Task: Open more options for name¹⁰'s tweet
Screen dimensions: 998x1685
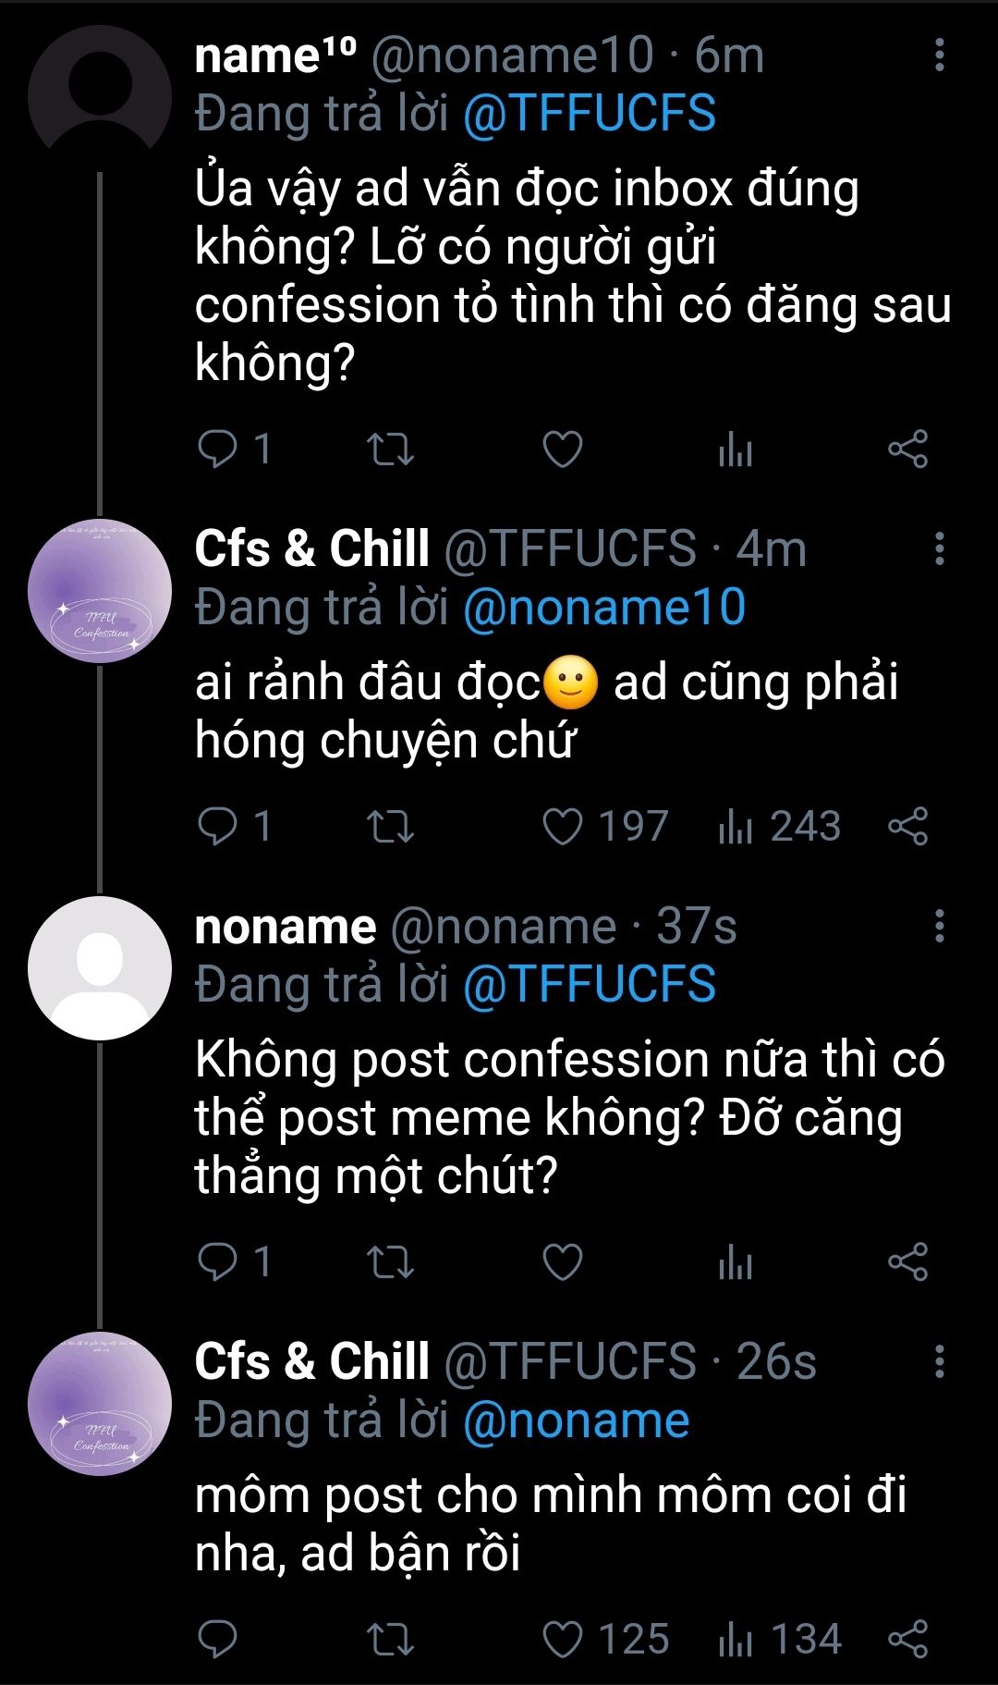Action: pos(939,55)
